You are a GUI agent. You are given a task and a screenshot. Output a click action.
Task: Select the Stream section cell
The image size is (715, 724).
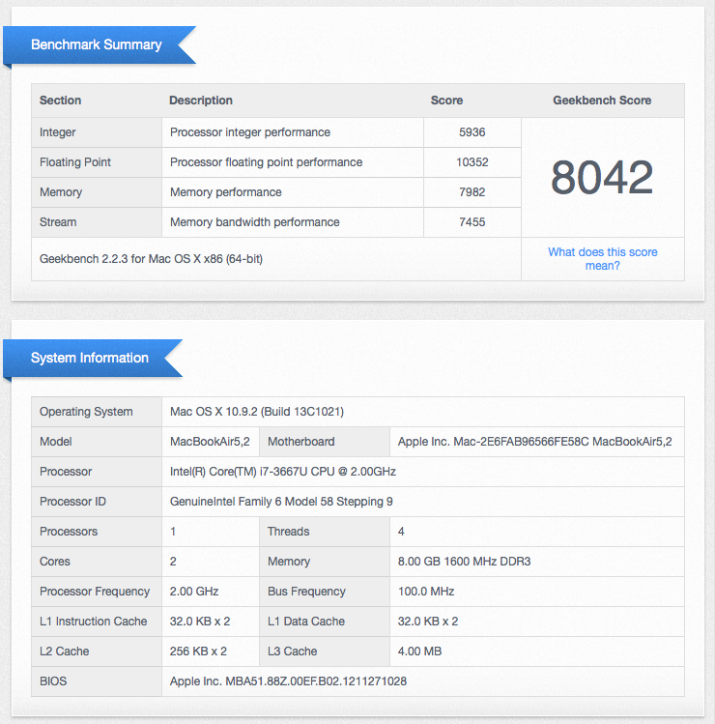click(97, 222)
